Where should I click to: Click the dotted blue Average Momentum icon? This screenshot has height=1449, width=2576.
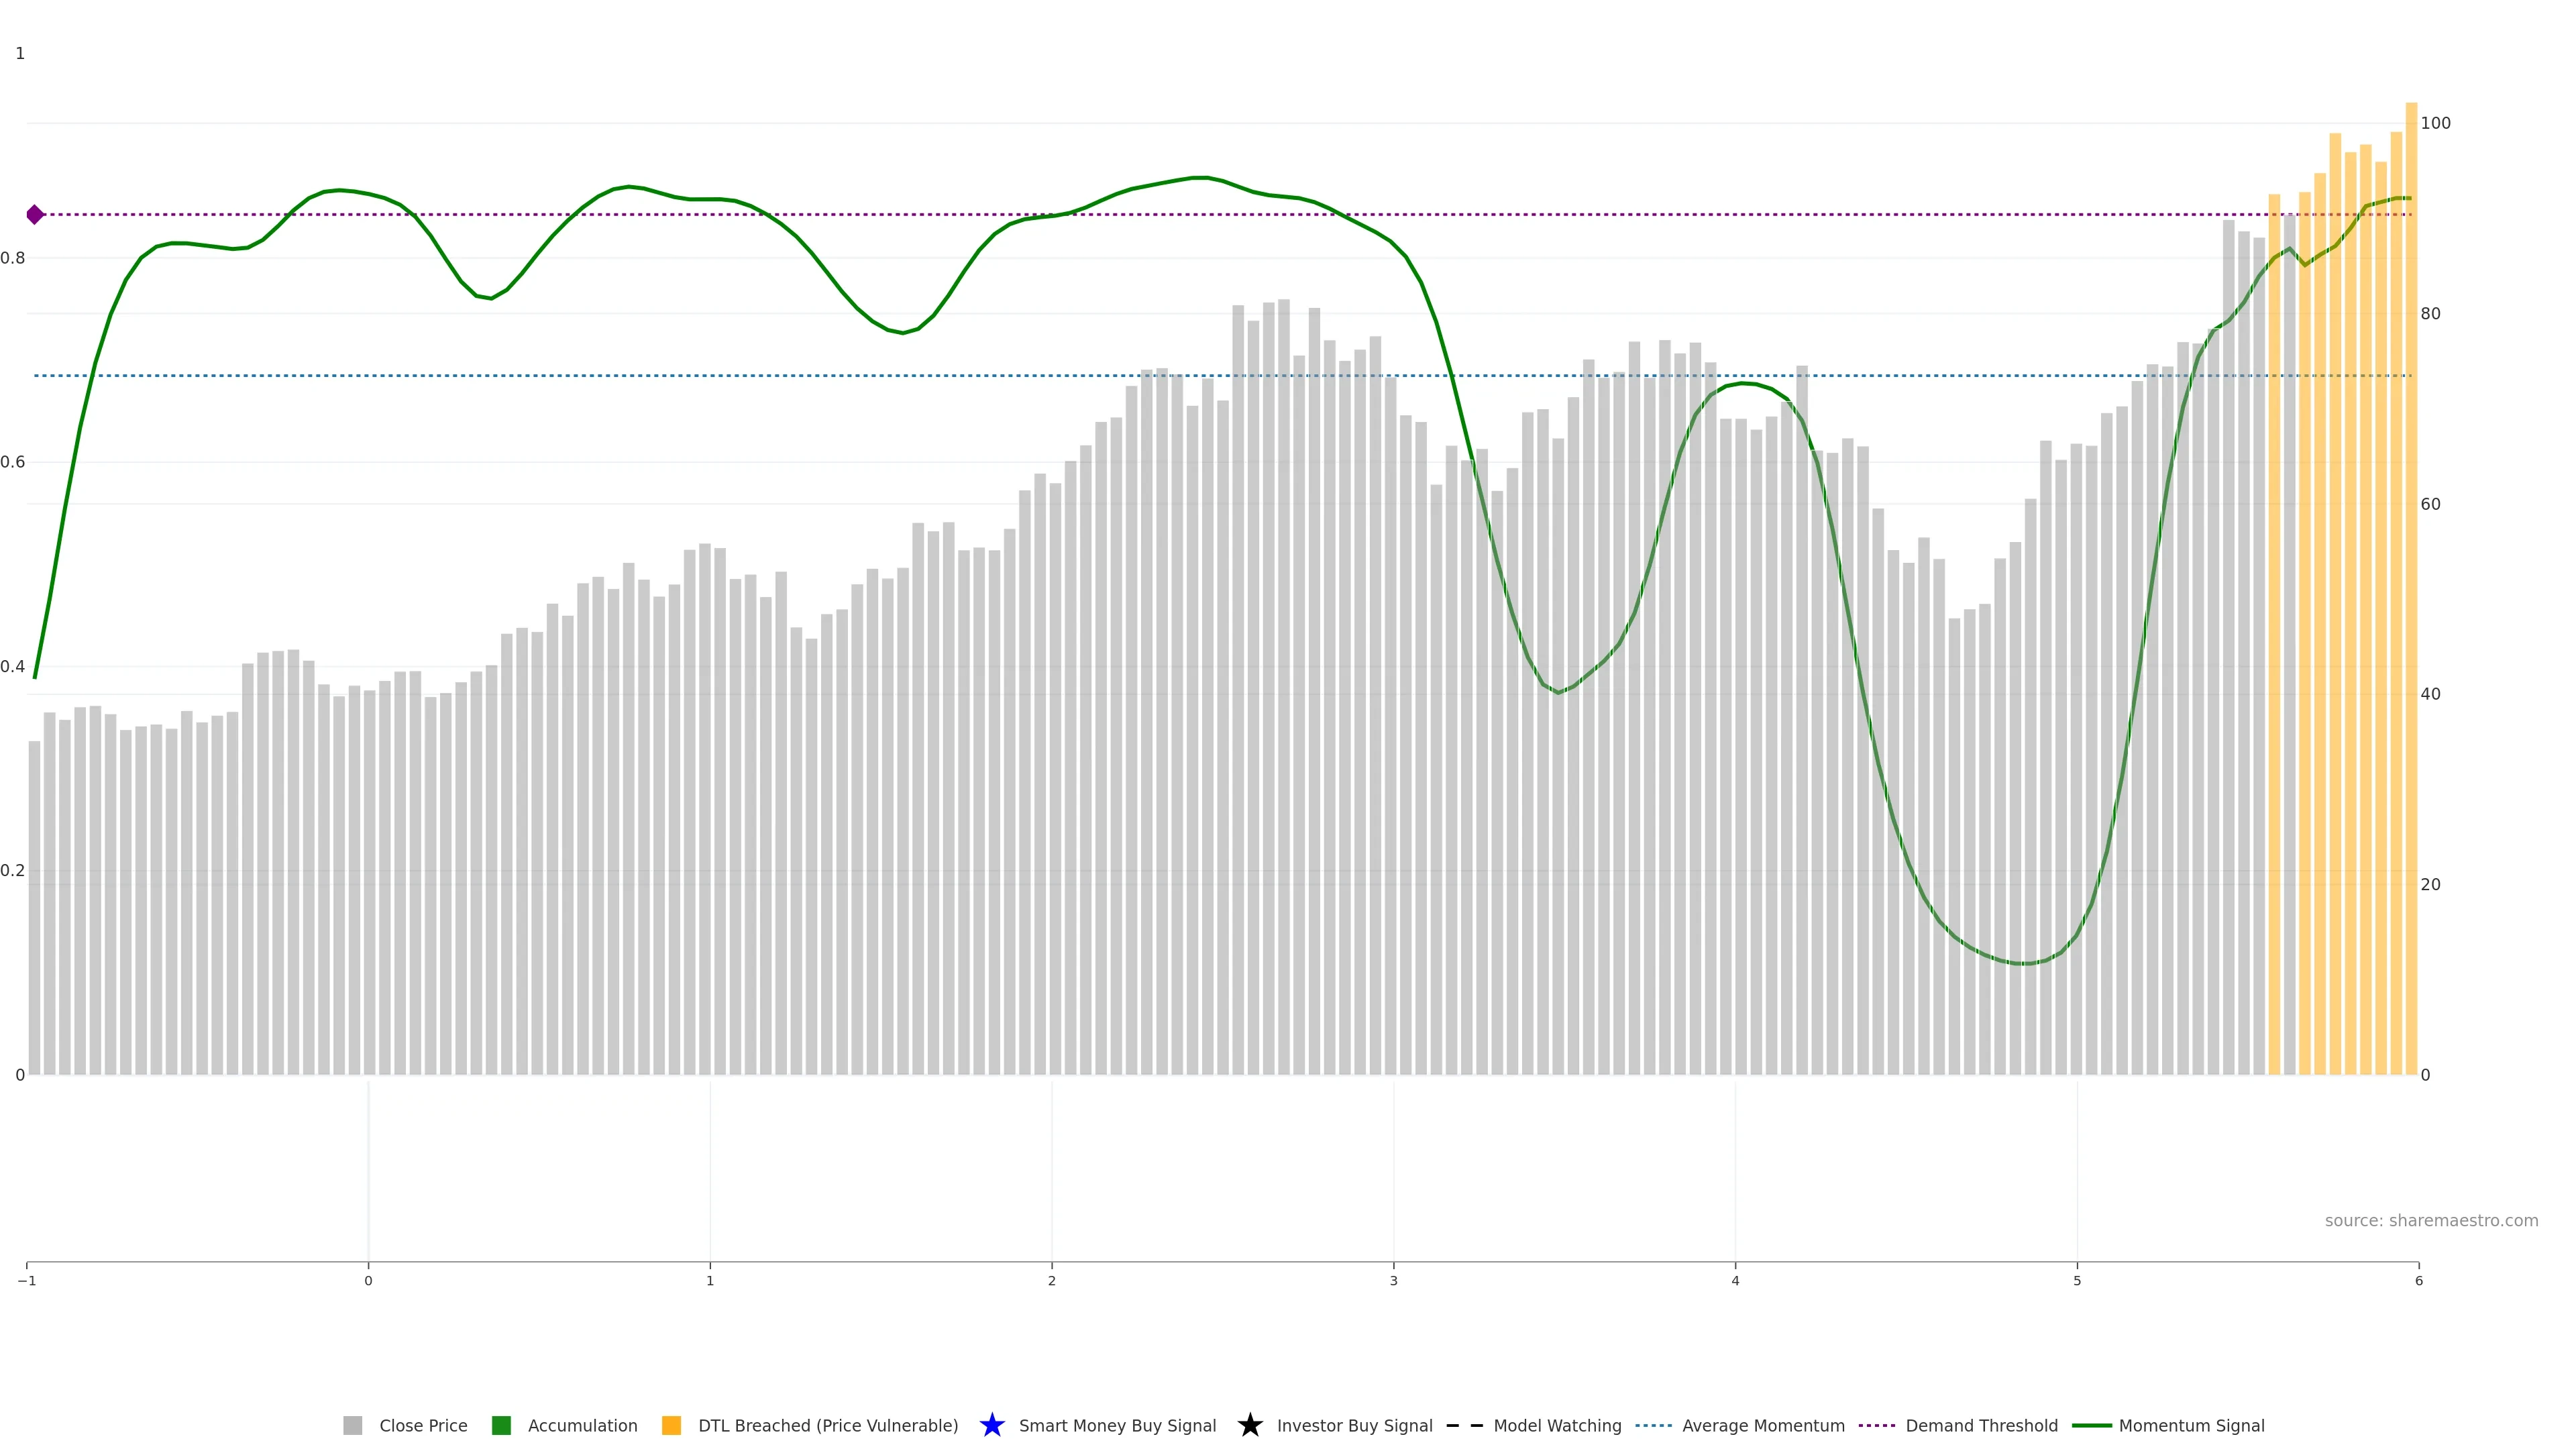(1653, 1425)
